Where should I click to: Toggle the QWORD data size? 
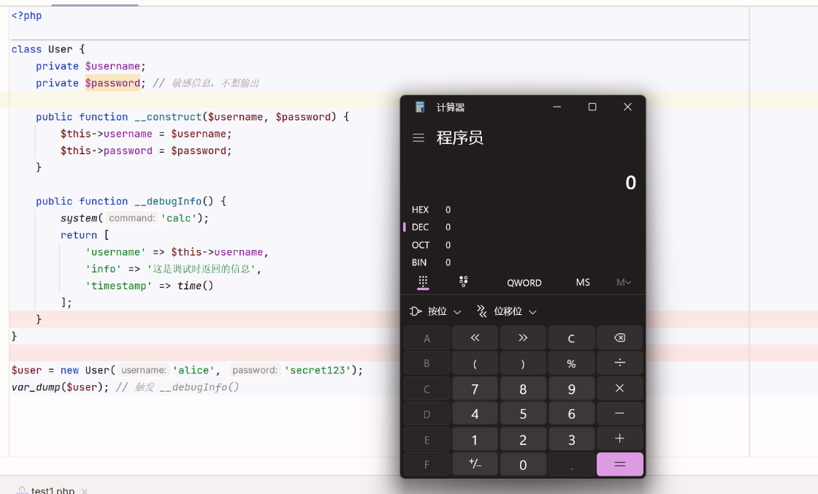[x=524, y=283]
